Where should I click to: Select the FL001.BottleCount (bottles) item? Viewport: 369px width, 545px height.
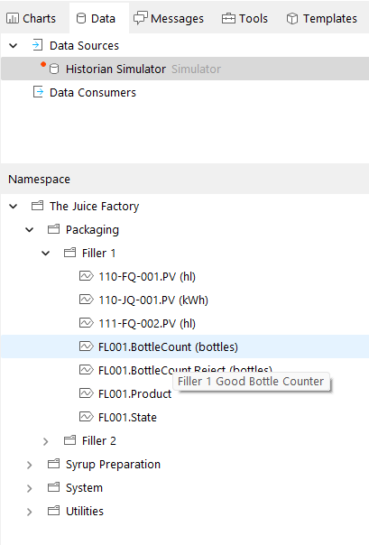pyautogui.click(x=168, y=346)
